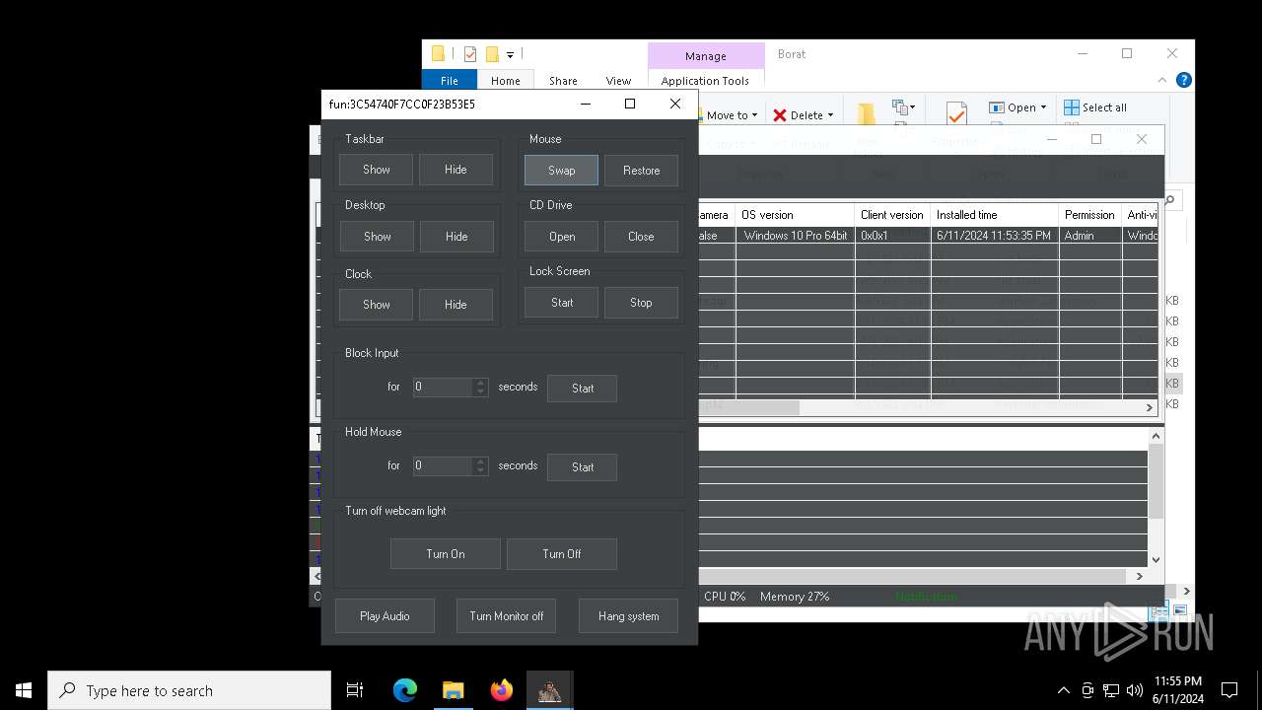Open the File tab in Explorer
The image size is (1262, 710).
tap(450, 81)
